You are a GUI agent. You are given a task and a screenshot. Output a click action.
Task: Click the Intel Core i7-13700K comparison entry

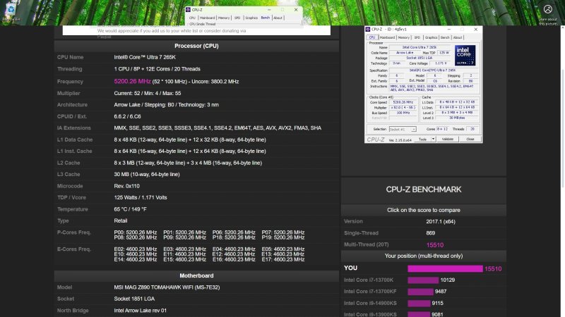coord(368,280)
